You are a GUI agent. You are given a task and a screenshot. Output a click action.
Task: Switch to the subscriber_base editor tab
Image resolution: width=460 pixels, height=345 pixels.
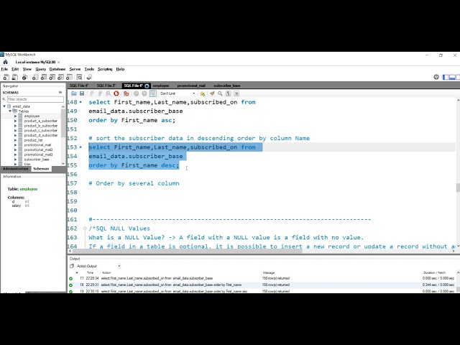click(x=227, y=86)
